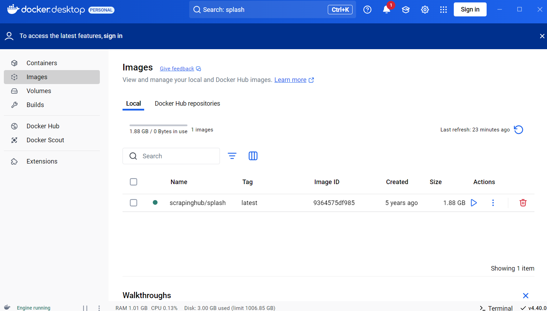Run the scrapinghub/splash image

coord(474,203)
